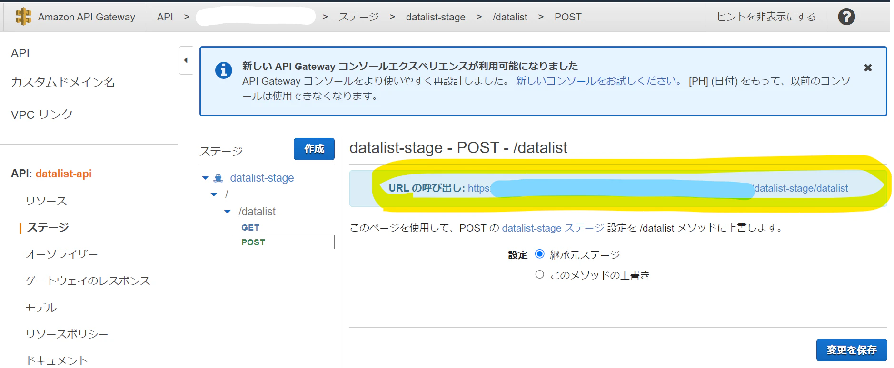The image size is (894, 368).
Task: Click the info icon in the banner
Action: (224, 70)
